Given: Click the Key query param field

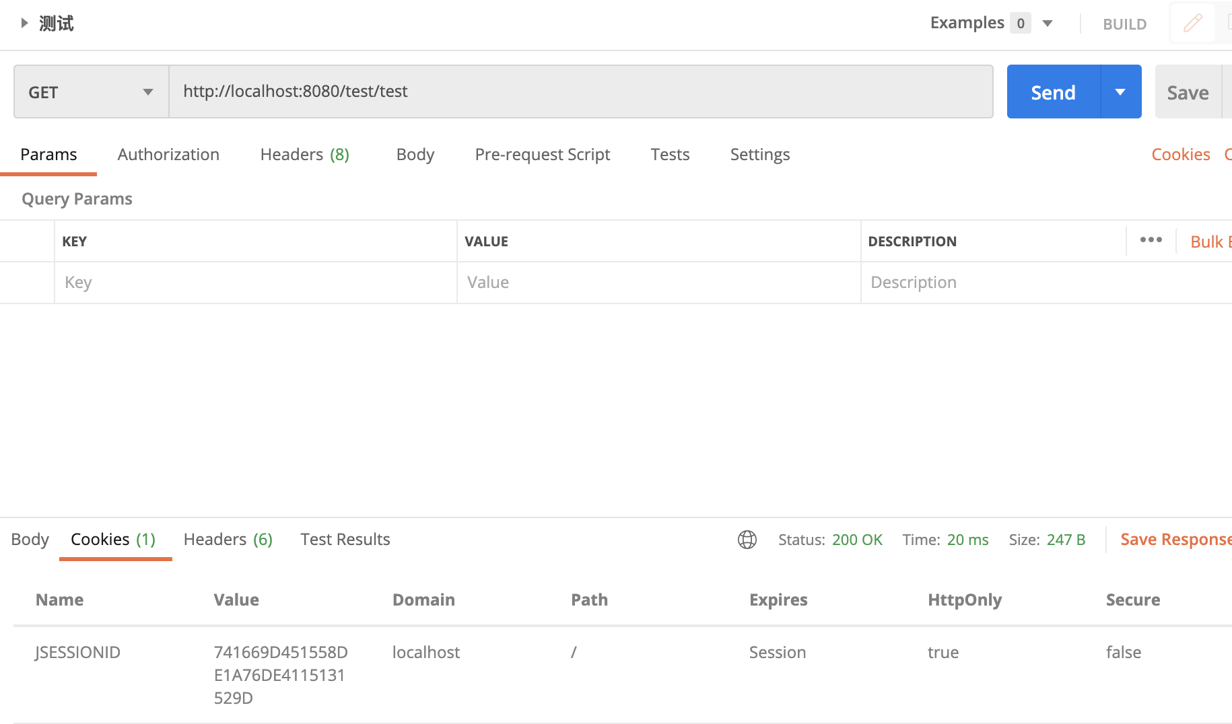Looking at the screenshot, I should (255, 283).
